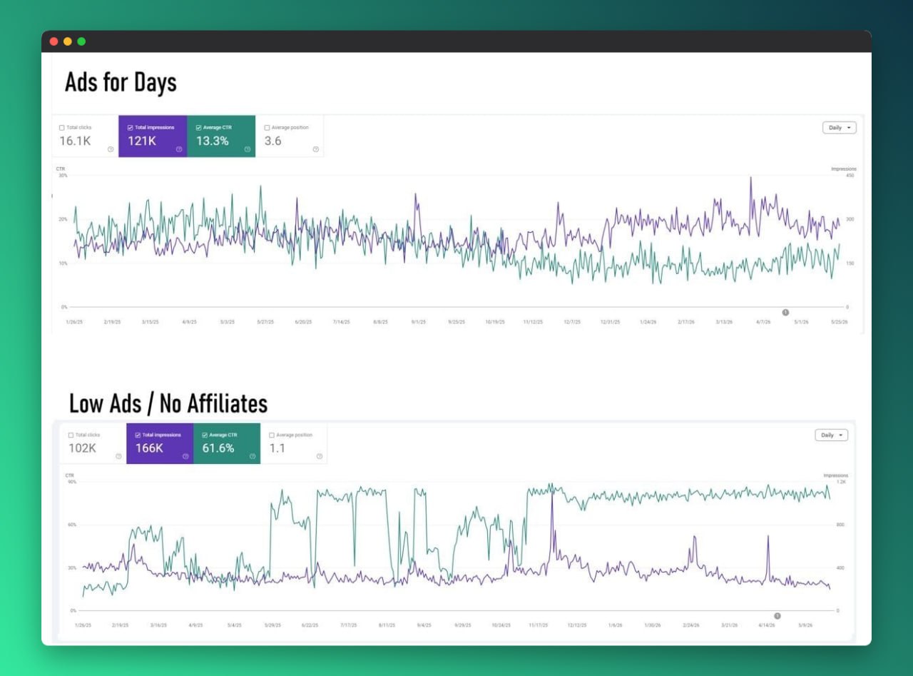Image resolution: width=913 pixels, height=676 pixels.
Task: Open help icon on 3.6 Average position card
Action: pyautogui.click(x=316, y=149)
